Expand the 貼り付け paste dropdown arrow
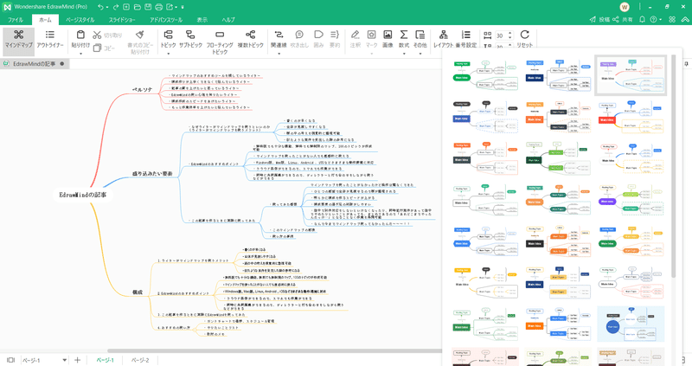Viewport: 692px width, 366px height. [80, 54]
